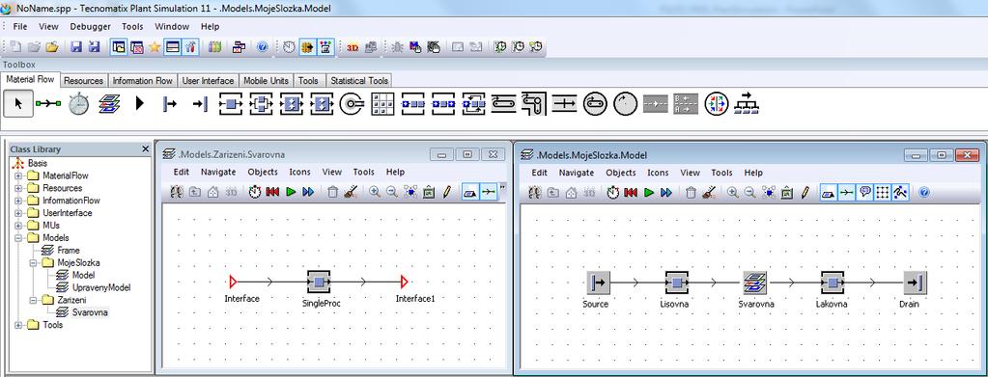This screenshot has width=988, height=377.
Task: Pick the Source object in the Toolbox
Action: [x=170, y=104]
